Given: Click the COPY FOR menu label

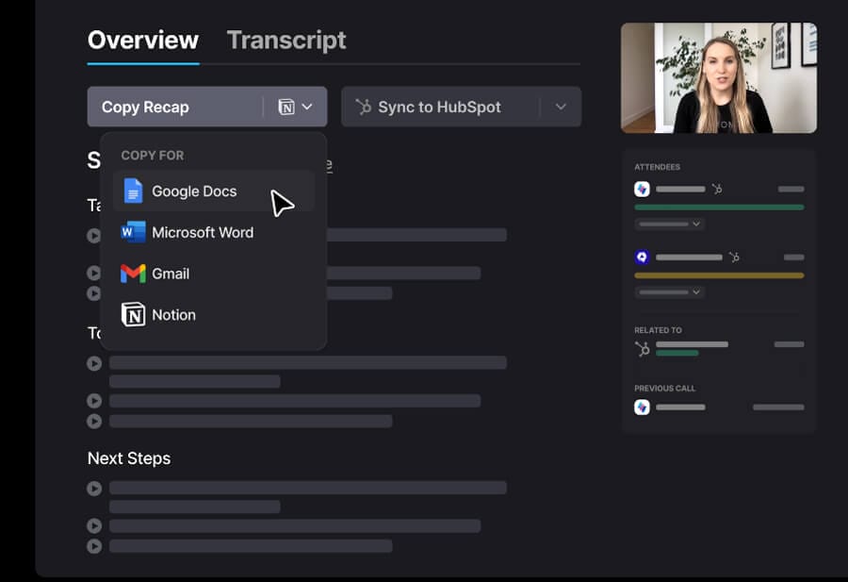Looking at the screenshot, I should point(153,156).
